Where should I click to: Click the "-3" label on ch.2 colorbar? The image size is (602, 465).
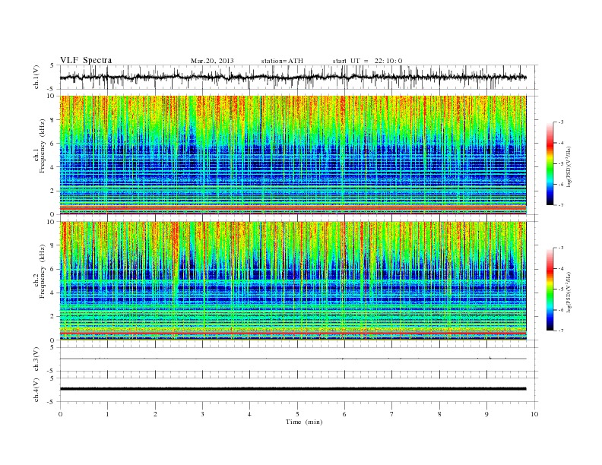[561, 248]
